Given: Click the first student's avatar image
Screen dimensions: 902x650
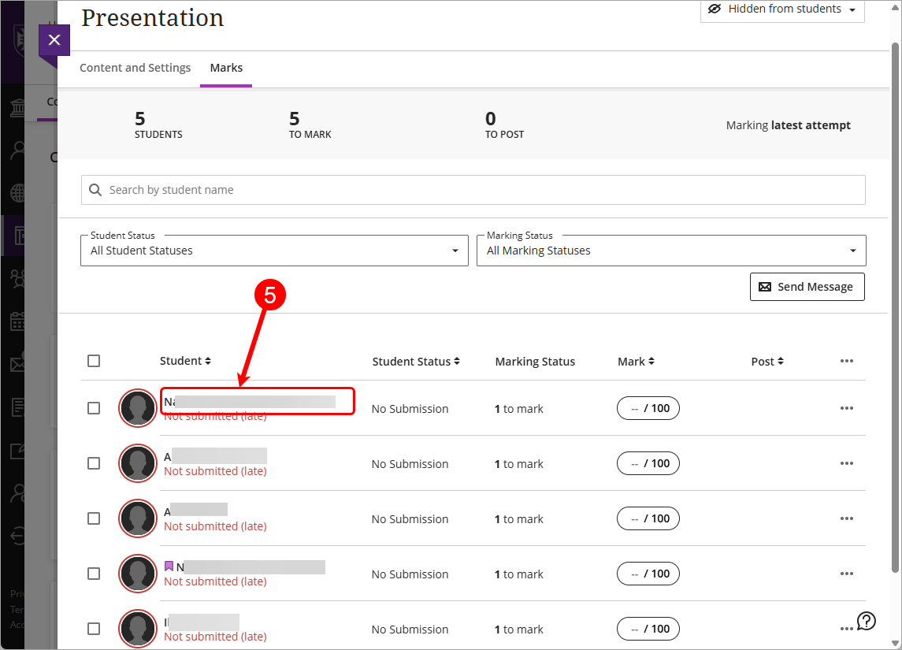Looking at the screenshot, I should (x=138, y=408).
